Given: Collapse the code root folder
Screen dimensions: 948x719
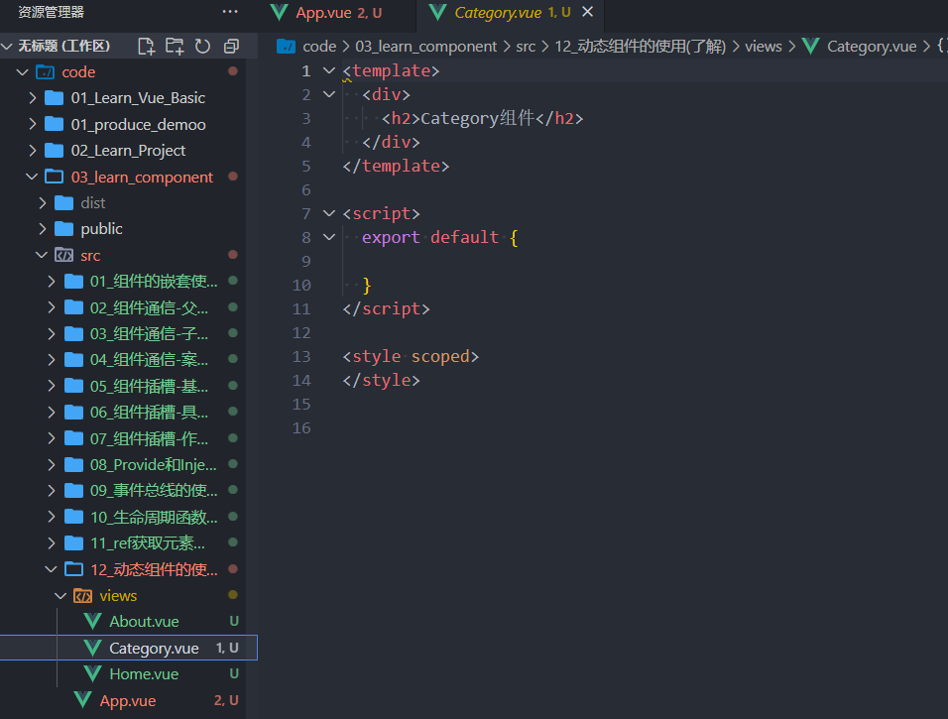Looking at the screenshot, I should coord(23,72).
